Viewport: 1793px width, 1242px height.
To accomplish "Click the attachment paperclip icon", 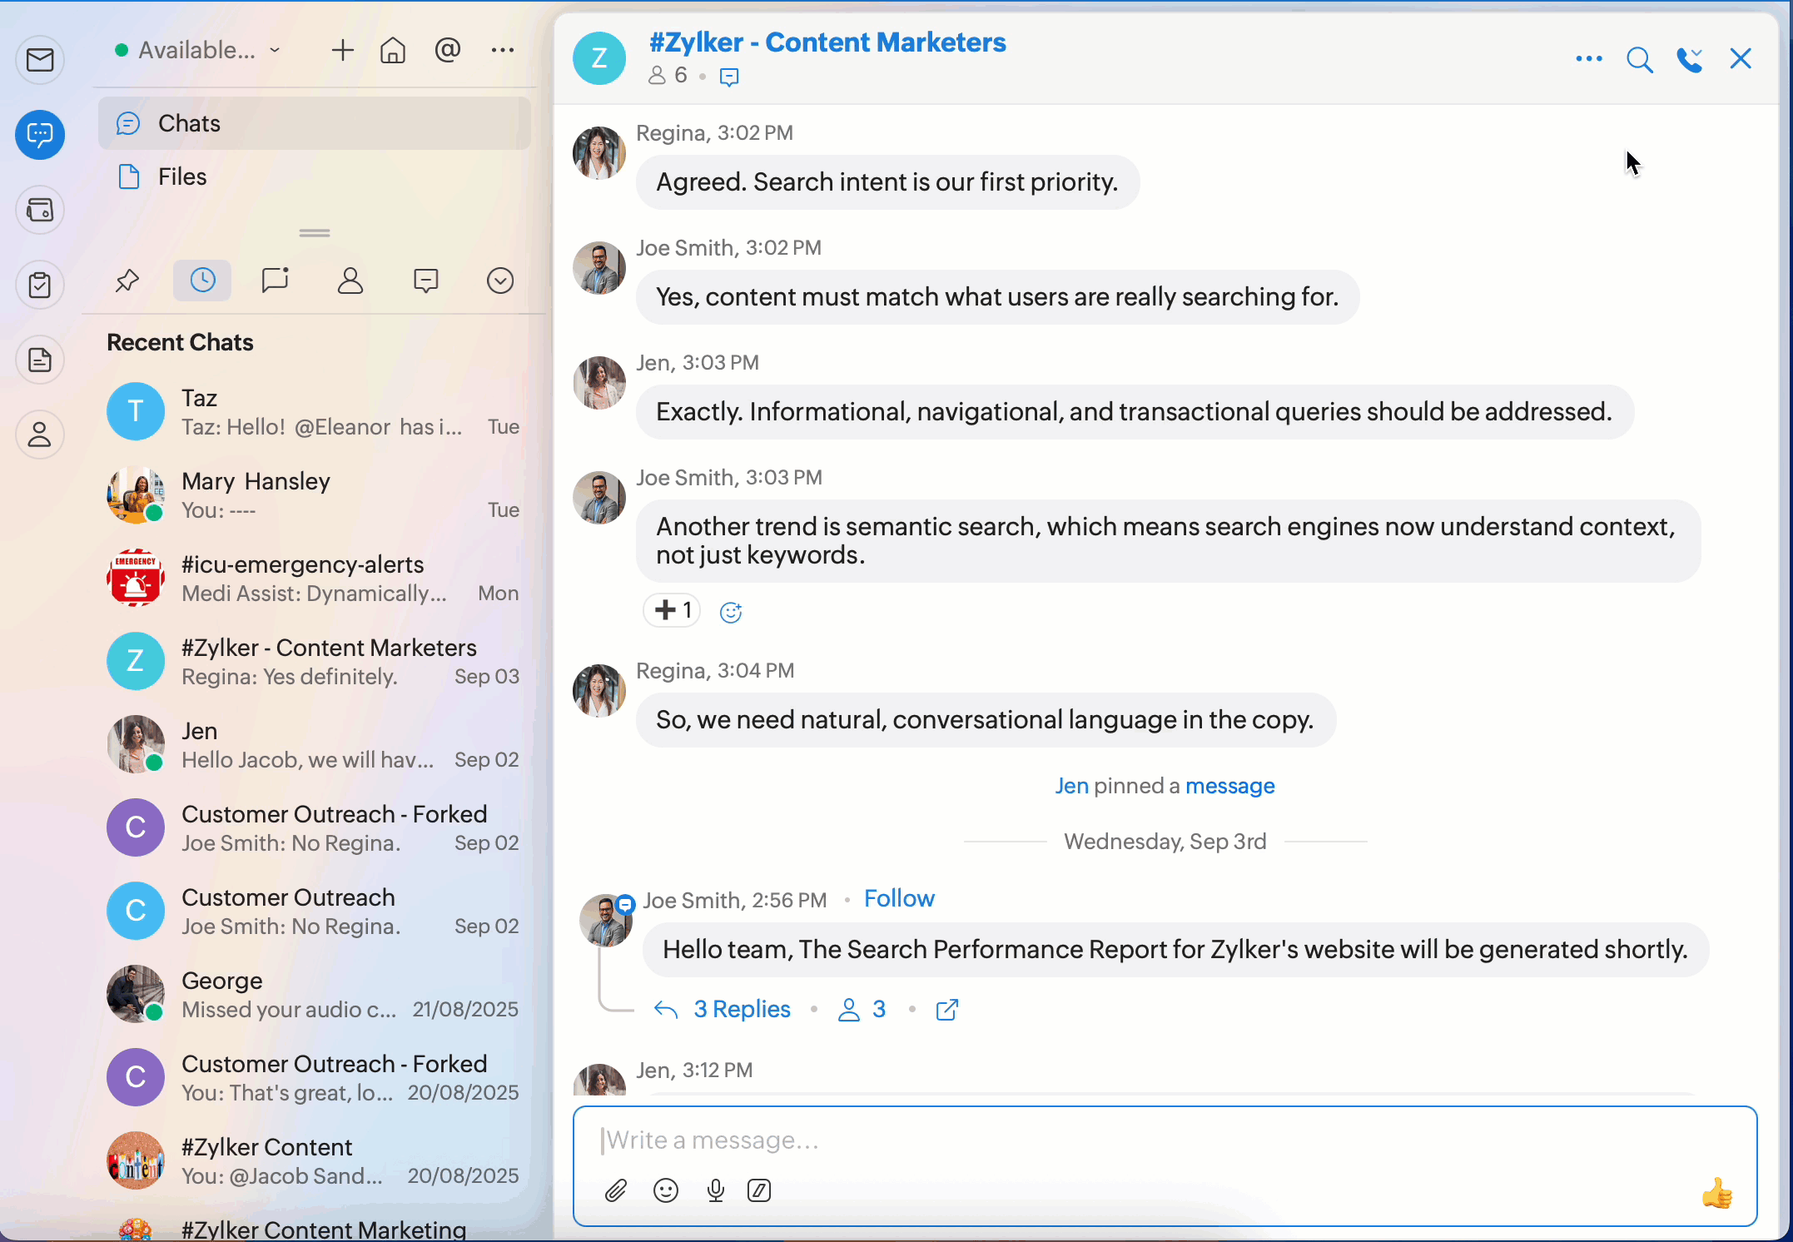I will tap(615, 1191).
